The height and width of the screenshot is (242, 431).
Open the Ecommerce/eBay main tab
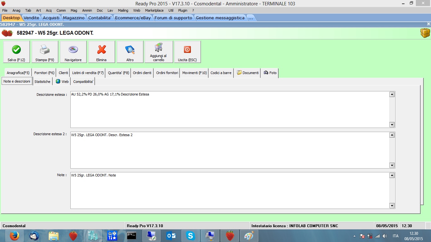[133, 18]
